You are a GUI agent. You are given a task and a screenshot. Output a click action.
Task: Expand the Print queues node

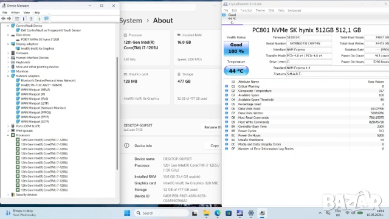pos(8,131)
